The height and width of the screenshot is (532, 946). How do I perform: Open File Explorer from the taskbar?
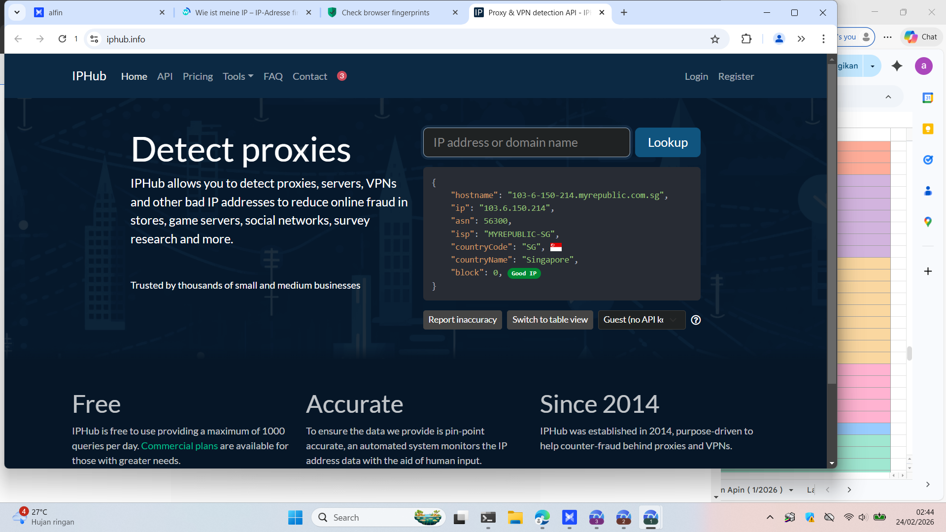515,518
